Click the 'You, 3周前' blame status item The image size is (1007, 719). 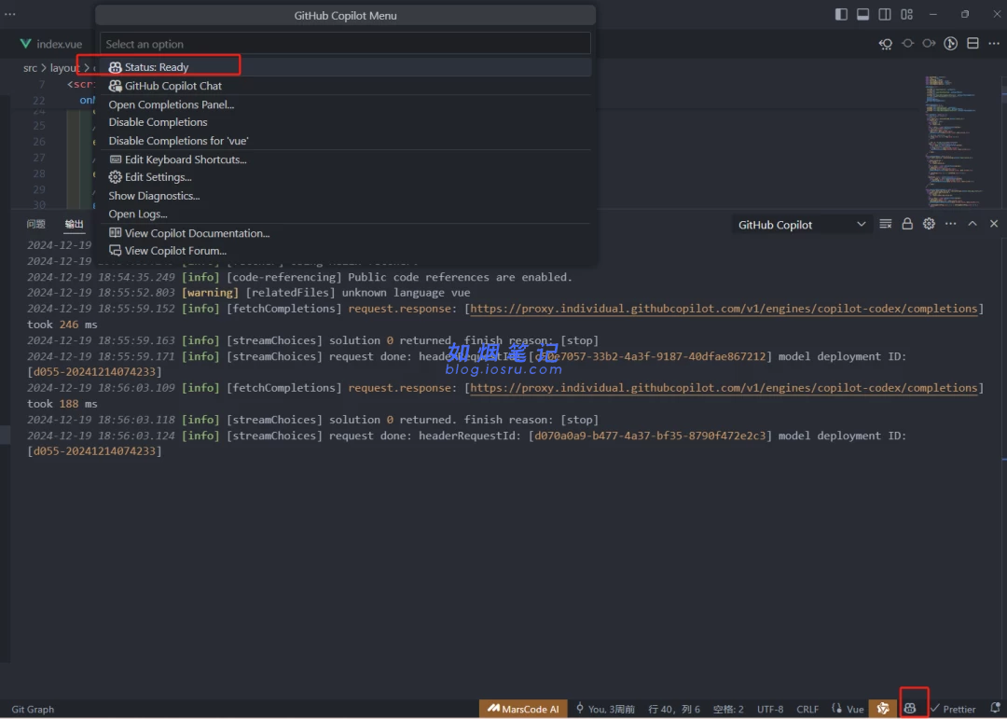605,709
